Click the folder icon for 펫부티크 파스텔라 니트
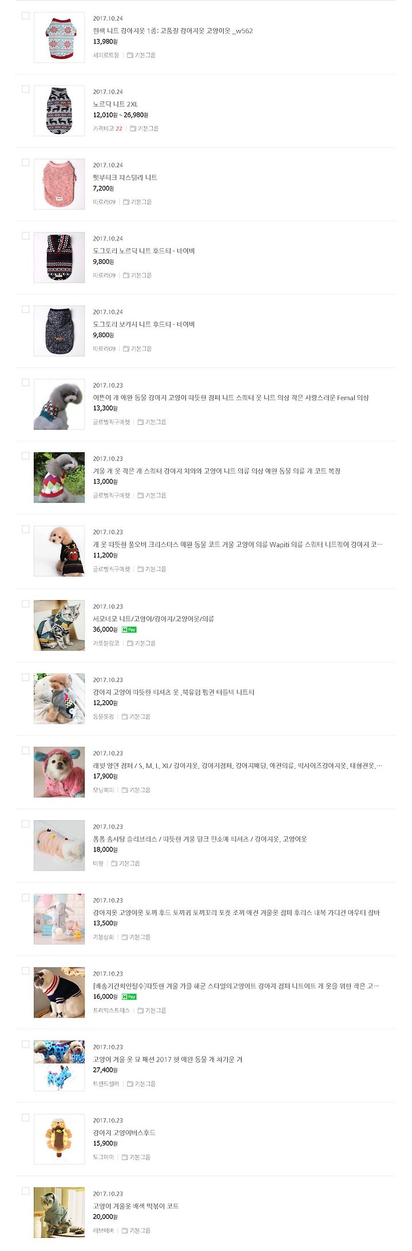 pyautogui.click(x=126, y=202)
